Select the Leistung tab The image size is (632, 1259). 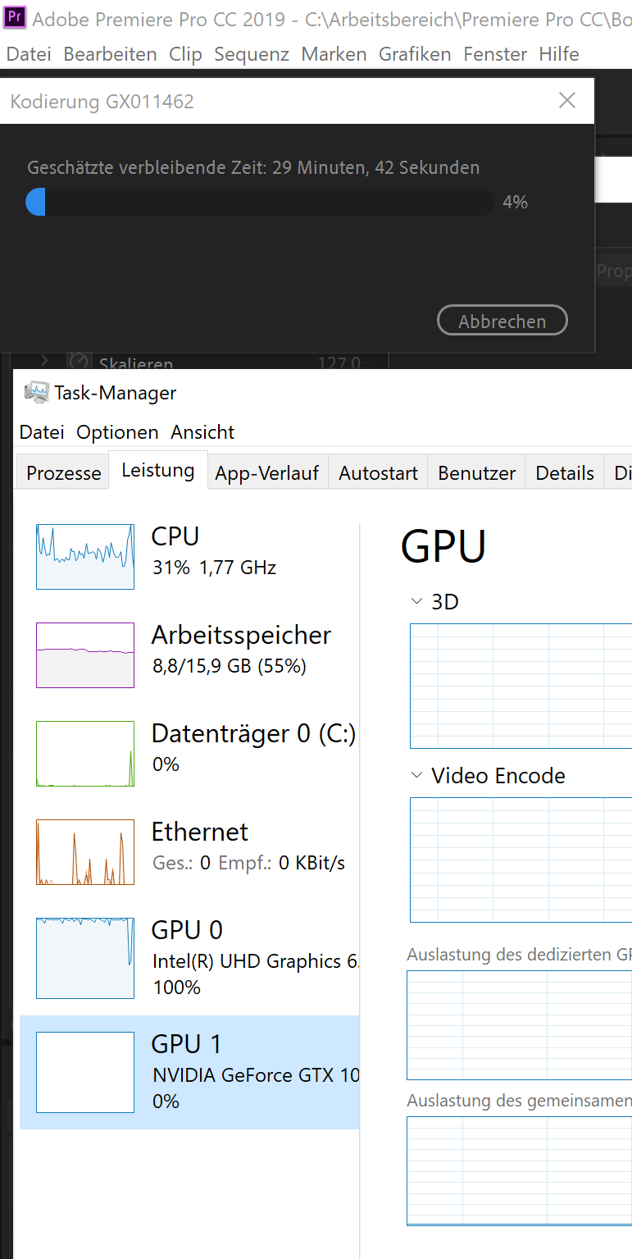(x=158, y=470)
